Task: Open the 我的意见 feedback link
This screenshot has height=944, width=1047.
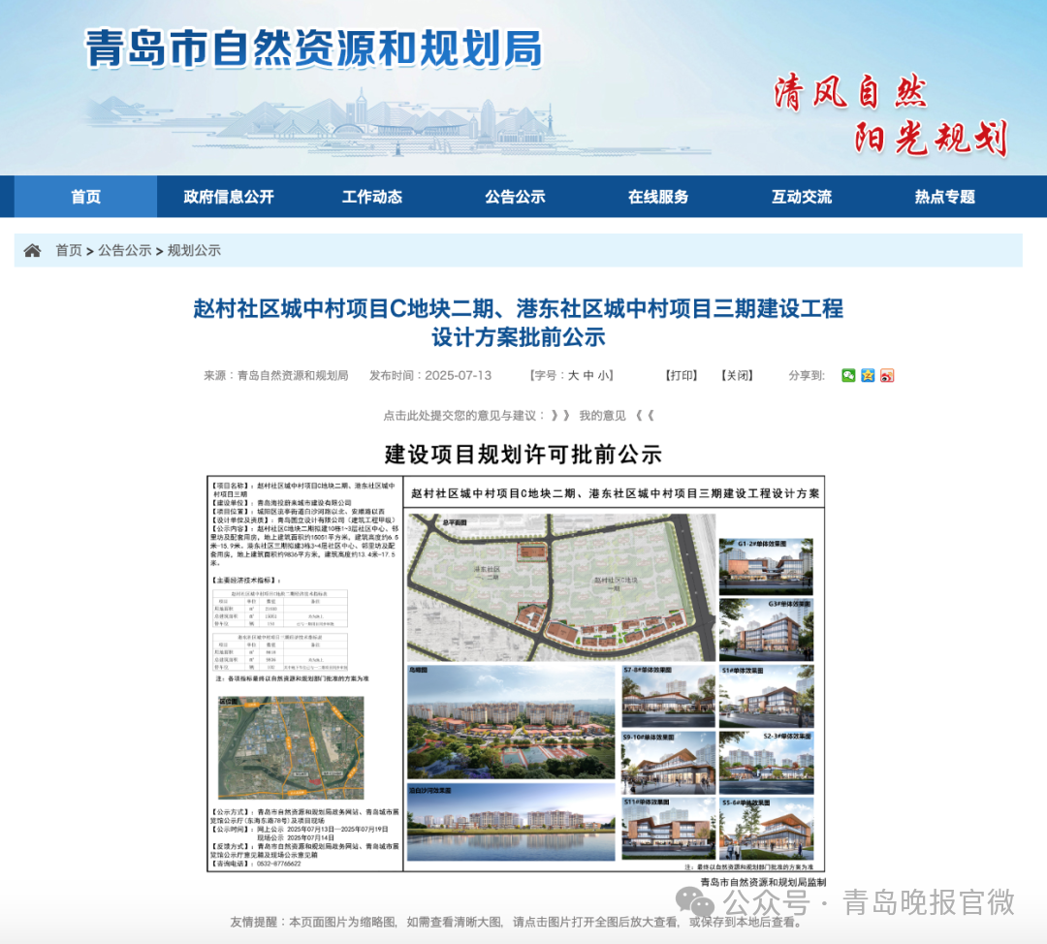Action: (602, 415)
